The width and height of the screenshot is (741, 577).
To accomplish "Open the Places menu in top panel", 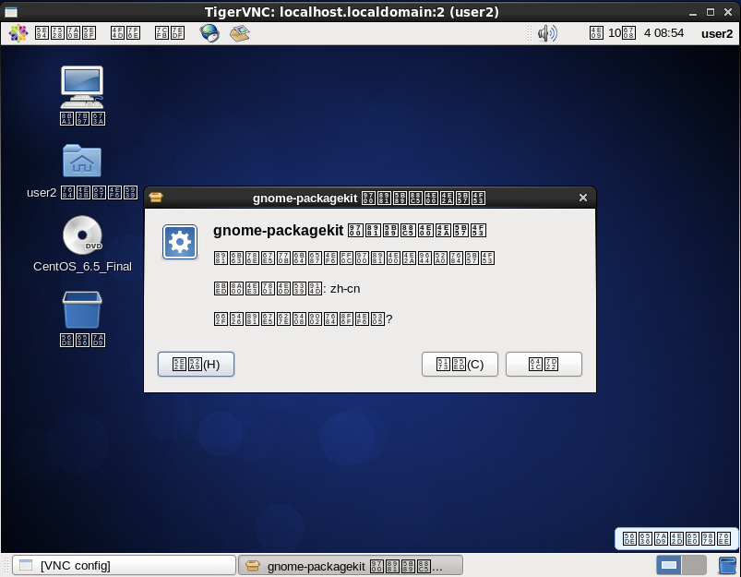I will (x=125, y=33).
